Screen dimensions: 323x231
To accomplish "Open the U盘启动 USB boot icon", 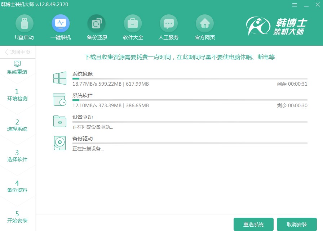I will (x=24, y=24).
